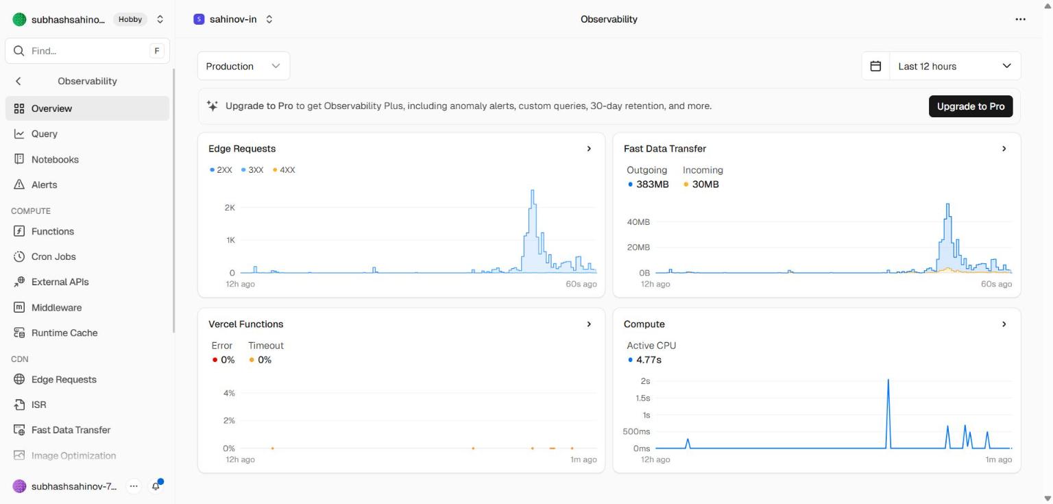Click the Notebooks icon
Image resolution: width=1053 pixels, height=504 pixels.
pos(19,159)
